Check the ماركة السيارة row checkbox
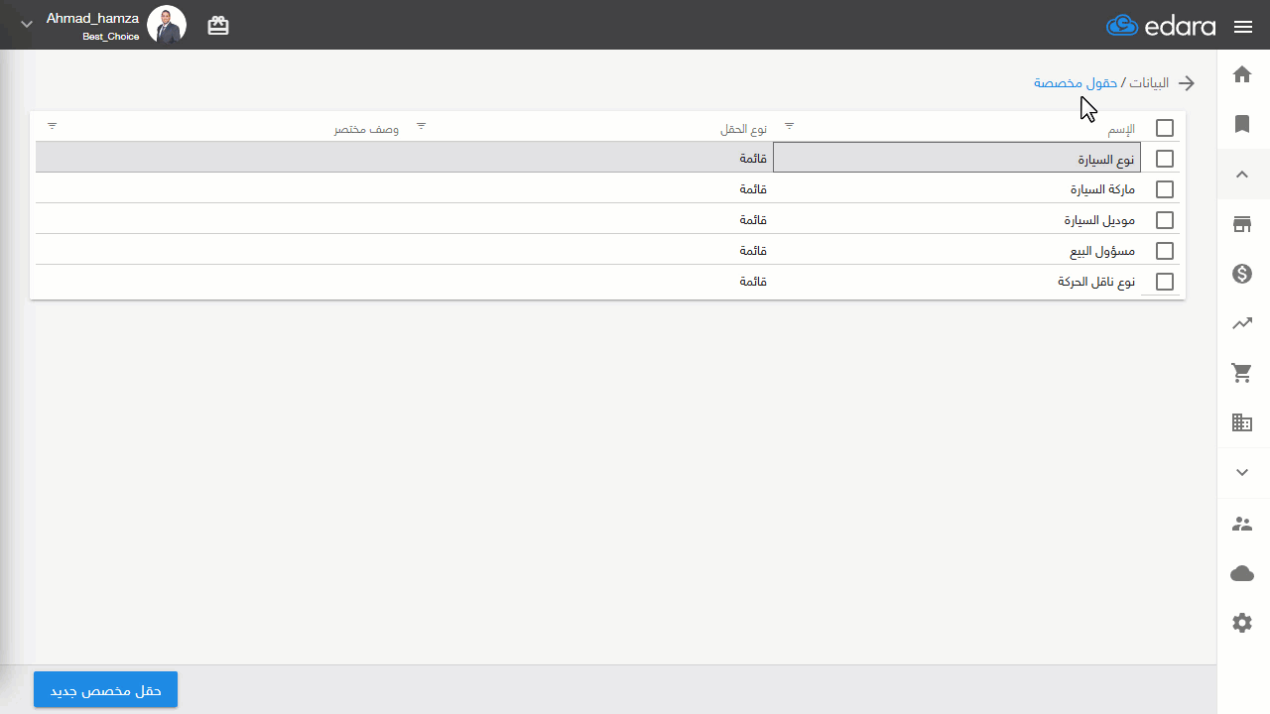Viewport: 1270px width, 714px height. click(x=1165, y=189)
